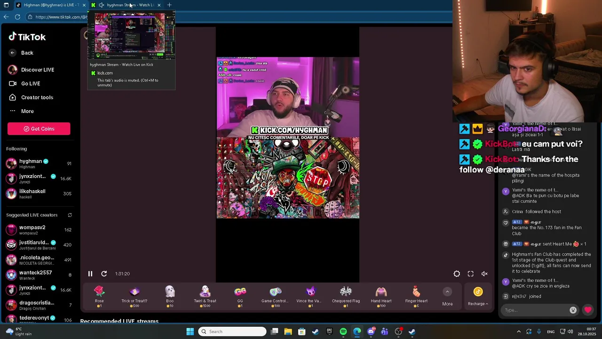Open Creator tools in sidebar
This screenshot has height=339, width=602.
coord(31,97)
